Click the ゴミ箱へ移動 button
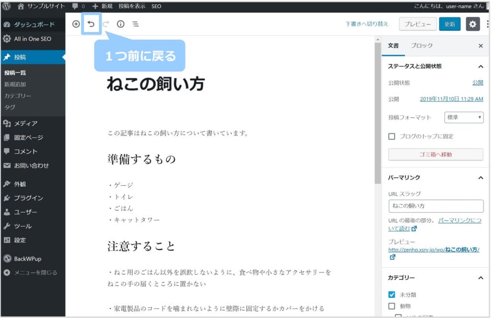Viewport: 491px width, 318px height. pos(435,154)
